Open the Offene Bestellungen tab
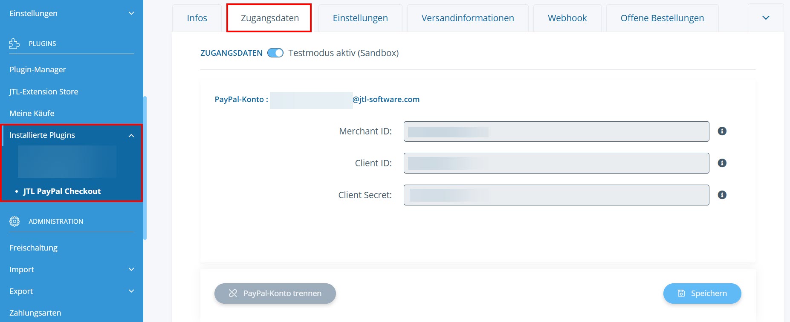Screen dimensions: 790x322 click(662, 18)
